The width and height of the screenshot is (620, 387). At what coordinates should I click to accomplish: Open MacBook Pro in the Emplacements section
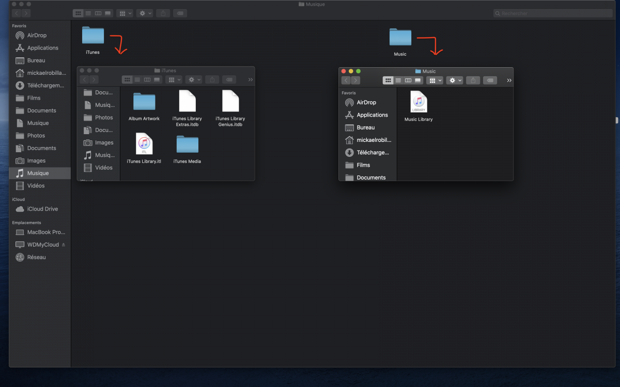(46, 232)
